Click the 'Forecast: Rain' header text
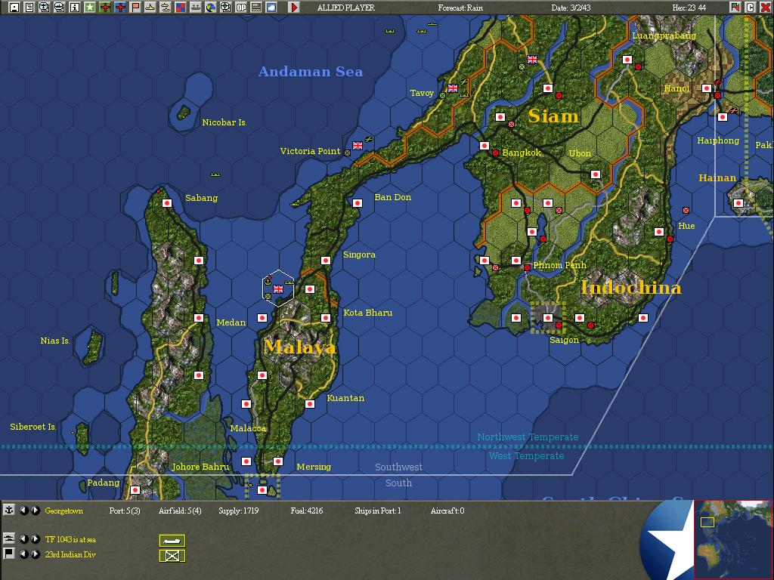 point(460,8)
